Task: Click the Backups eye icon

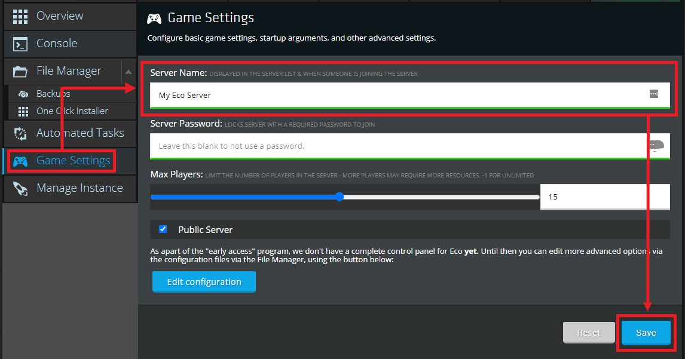Action: click(22, 93)
